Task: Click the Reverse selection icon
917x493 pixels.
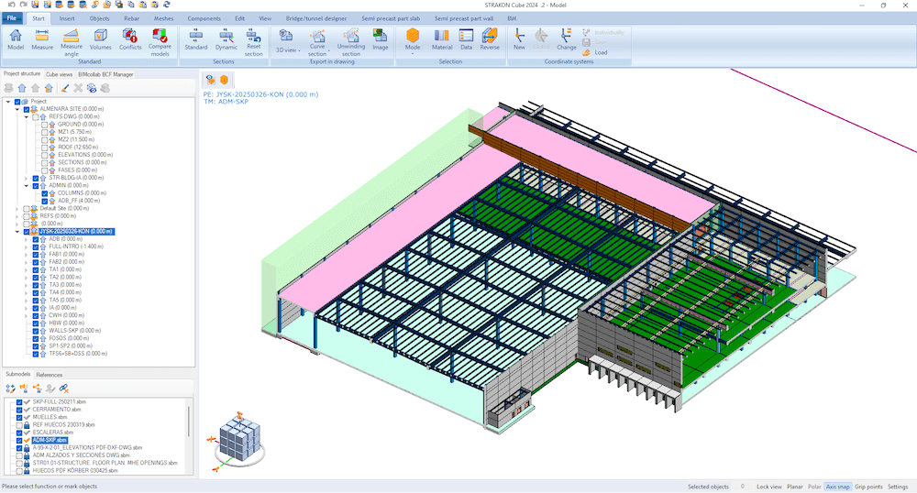Action: point(489,39)
